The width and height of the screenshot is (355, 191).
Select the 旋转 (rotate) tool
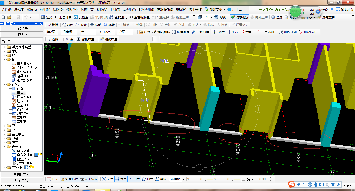point(109,25)
